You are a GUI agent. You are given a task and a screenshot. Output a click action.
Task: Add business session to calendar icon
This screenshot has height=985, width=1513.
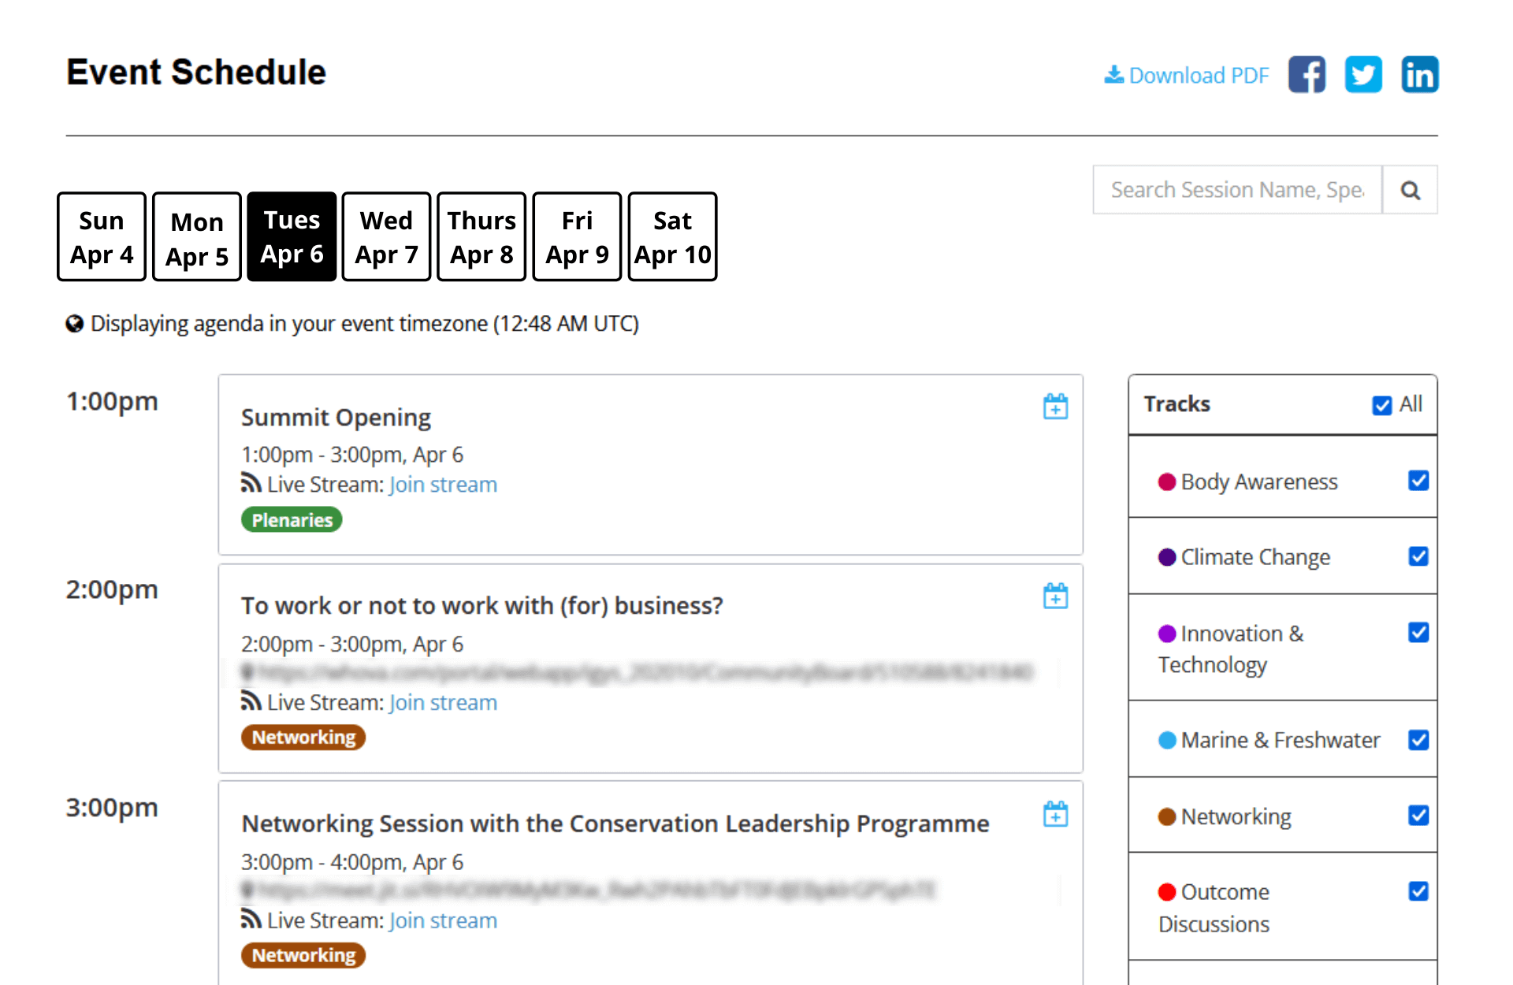point(1055,596)
